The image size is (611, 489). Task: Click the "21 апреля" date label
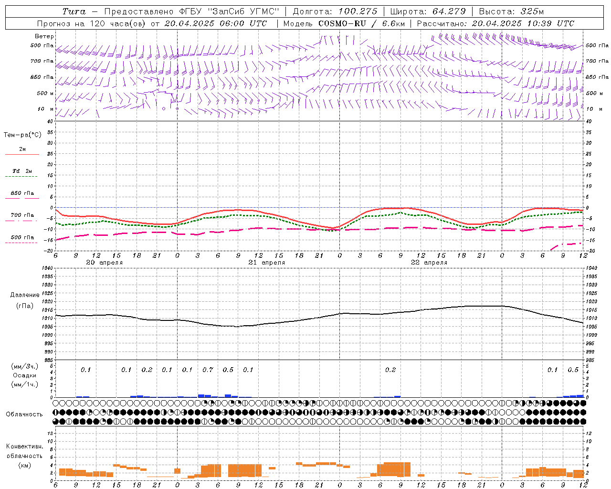coord(266,263)
